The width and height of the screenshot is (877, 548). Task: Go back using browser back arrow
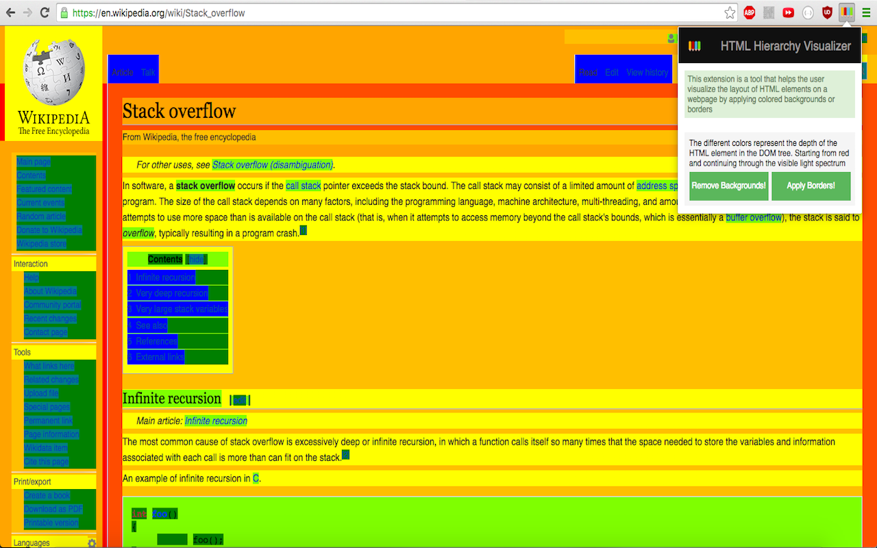pos(10,12)
